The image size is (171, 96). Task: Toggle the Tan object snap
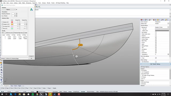pos(29,88)
